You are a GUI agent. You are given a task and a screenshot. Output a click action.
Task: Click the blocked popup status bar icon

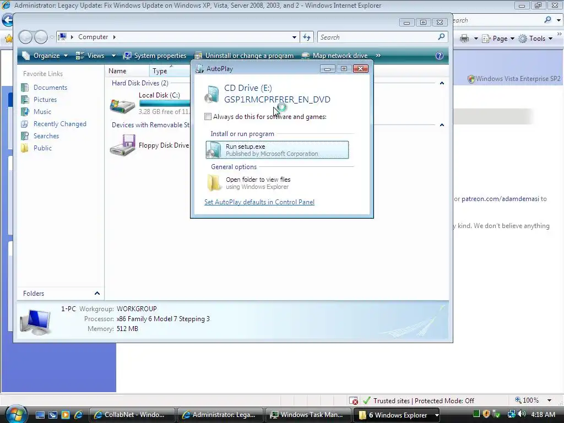click(x=353, y=400)
